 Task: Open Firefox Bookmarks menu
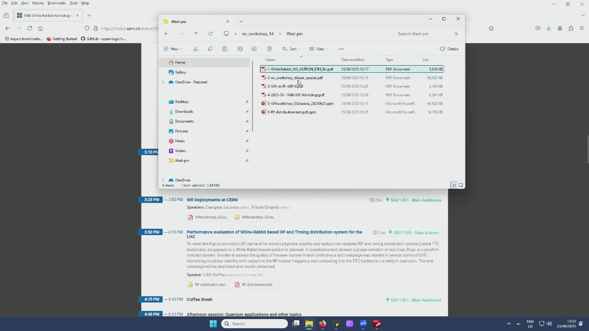coord(57,3)
